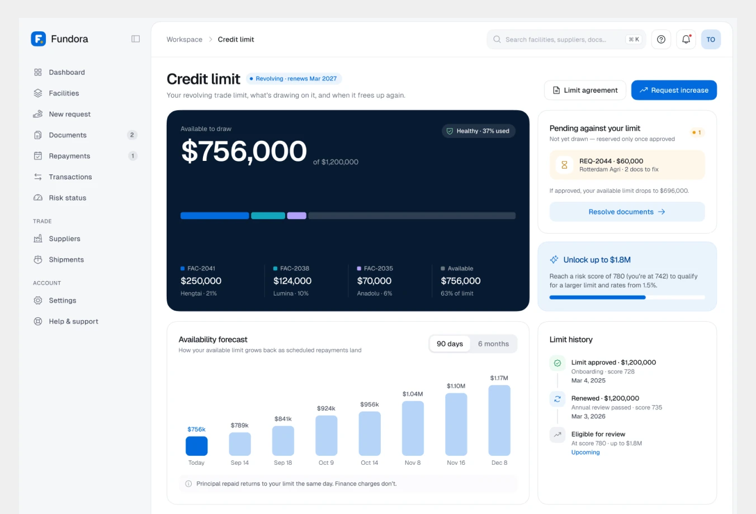Viewport: 756px width, 514px height.
Task: Click the Facilities layers icon
Action: click(38, 93)
